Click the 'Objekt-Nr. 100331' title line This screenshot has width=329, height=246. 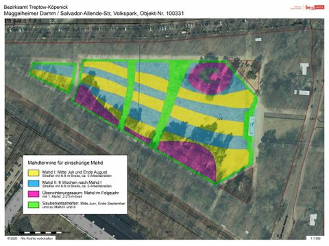click(94, 14)
